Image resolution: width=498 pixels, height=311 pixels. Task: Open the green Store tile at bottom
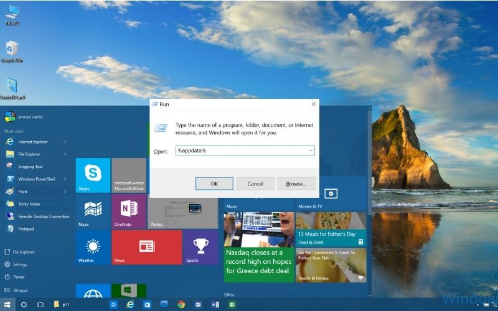point(129,290)
